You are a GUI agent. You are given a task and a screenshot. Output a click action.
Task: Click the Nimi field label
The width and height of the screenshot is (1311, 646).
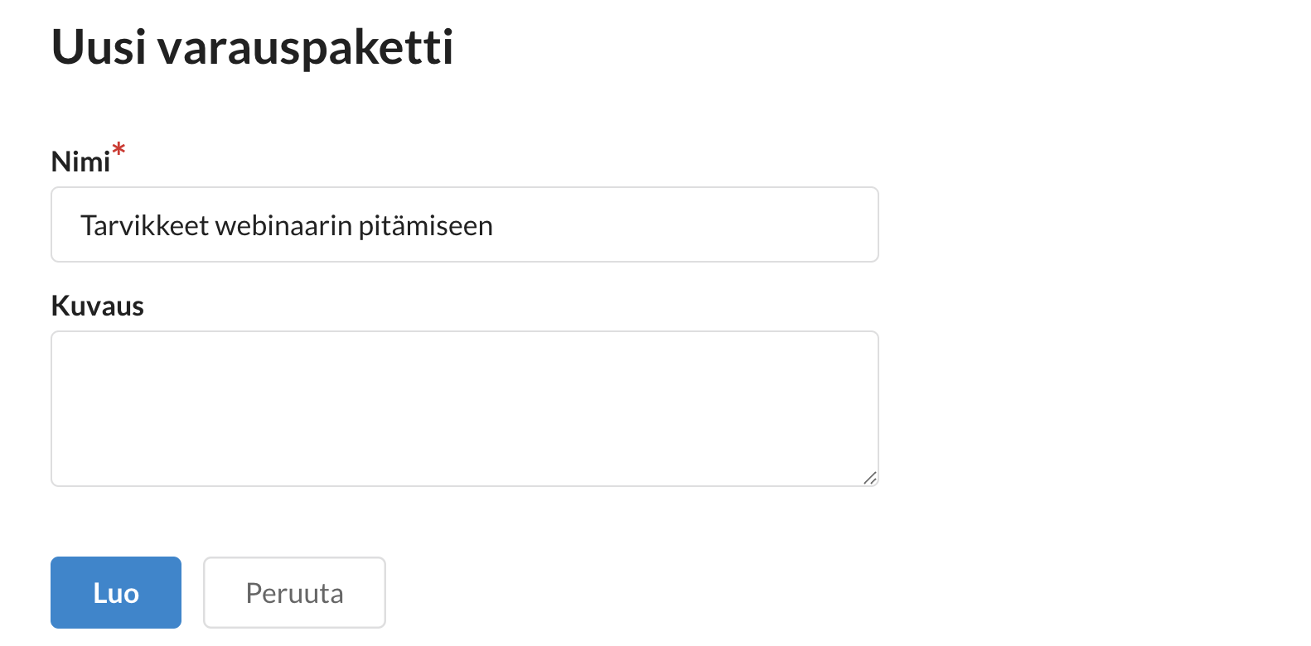(80, 161)
